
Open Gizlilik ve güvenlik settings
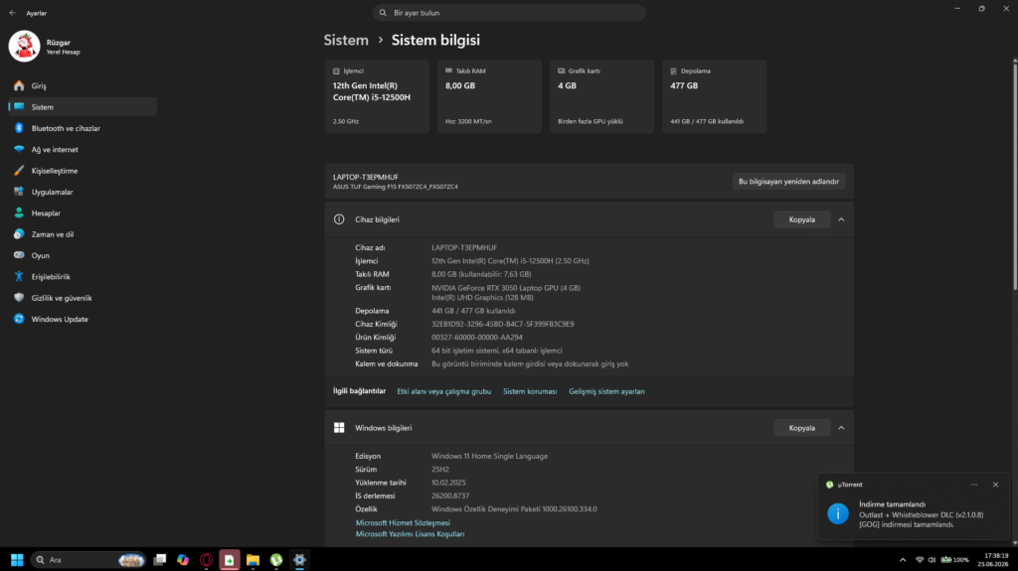pos(83,298)
